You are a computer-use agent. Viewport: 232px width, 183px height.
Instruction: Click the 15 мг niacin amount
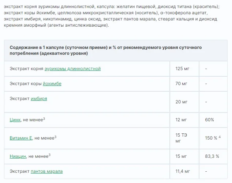181,156
